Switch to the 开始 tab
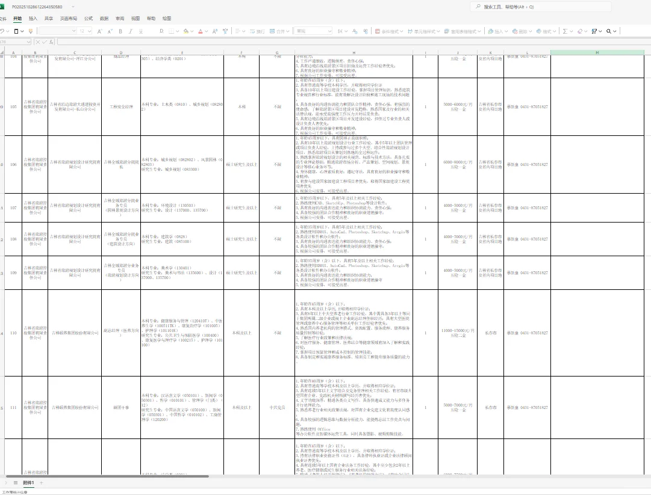 click(x=17, y=19)
